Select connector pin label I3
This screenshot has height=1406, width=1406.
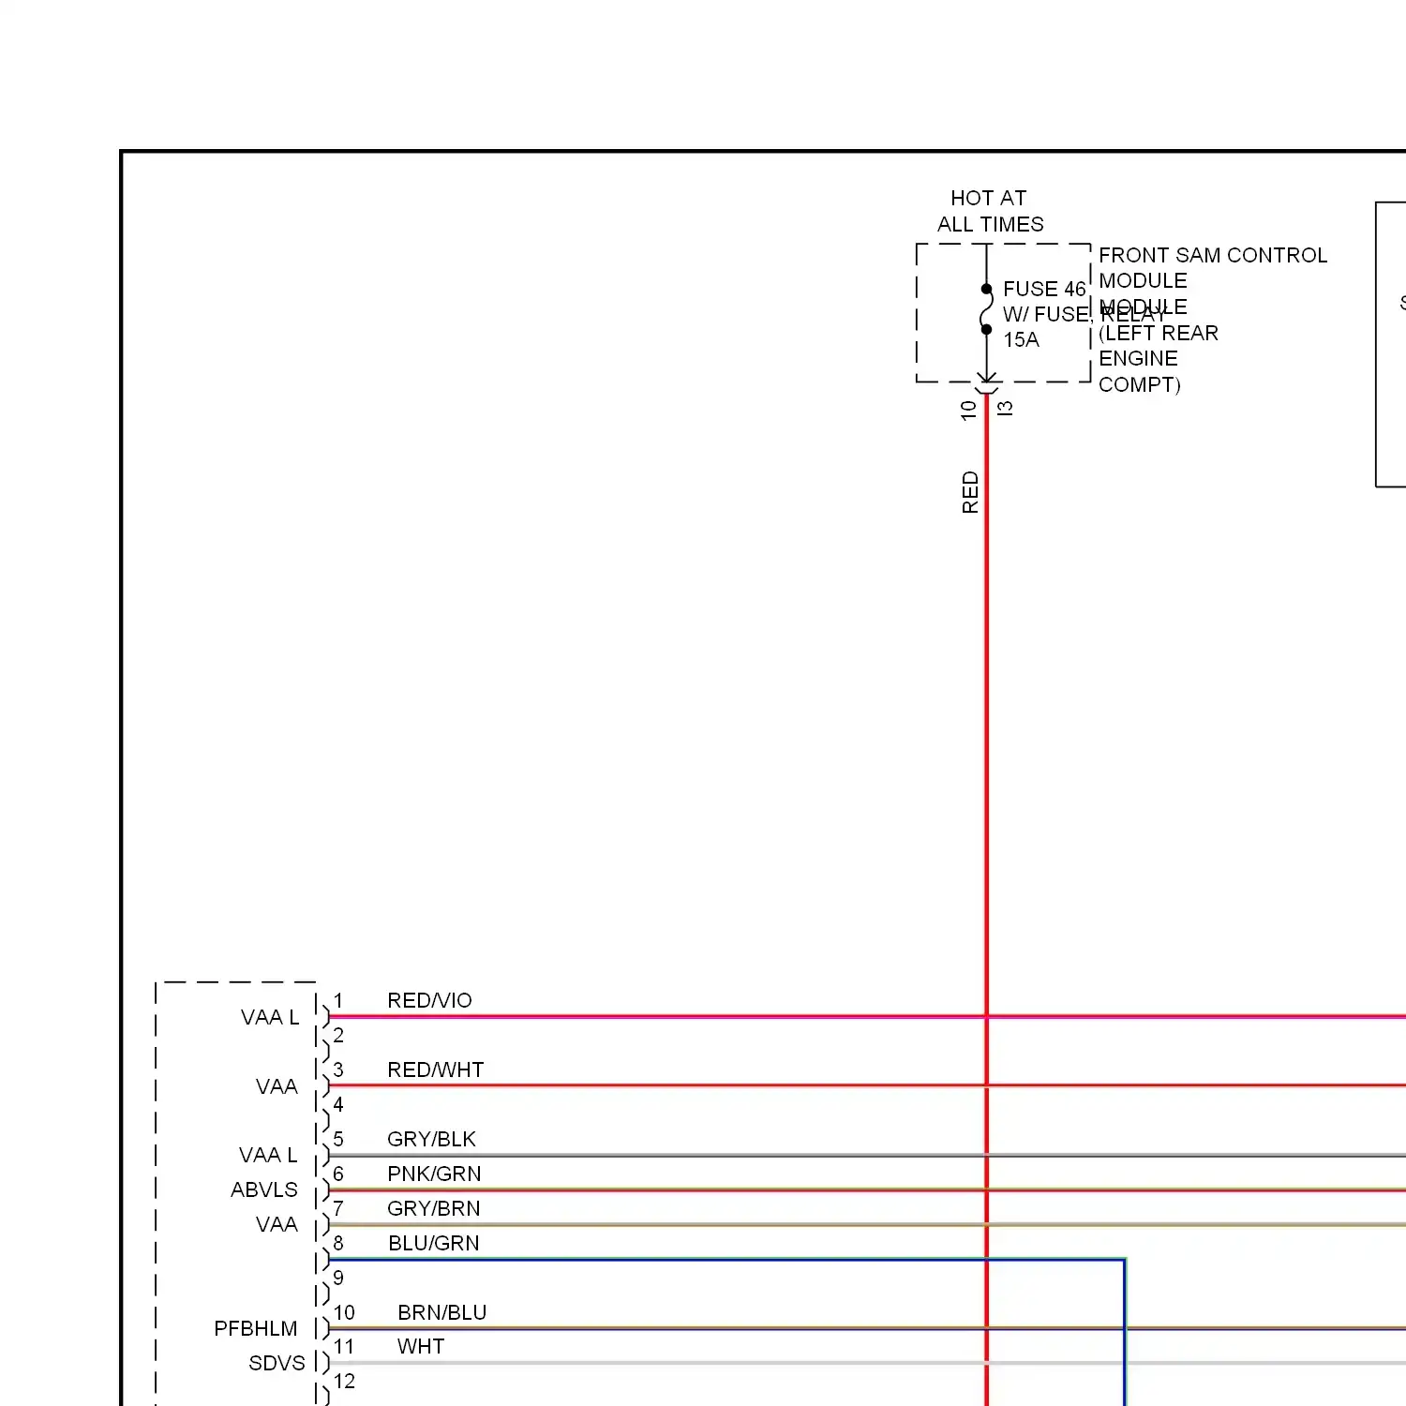pos(1005,408)
